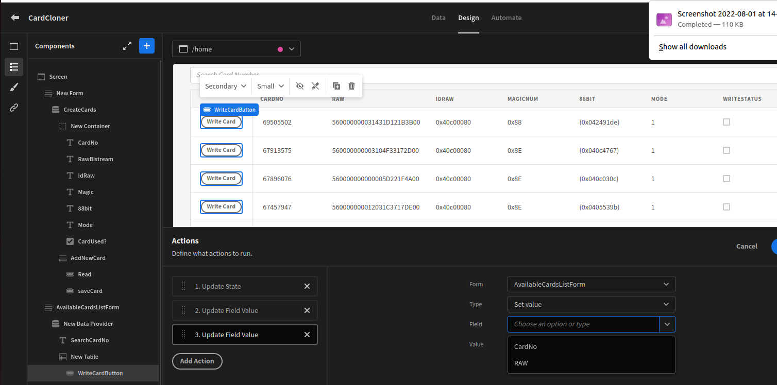Expand the /home screen selector dropdown

click(292, 48)
